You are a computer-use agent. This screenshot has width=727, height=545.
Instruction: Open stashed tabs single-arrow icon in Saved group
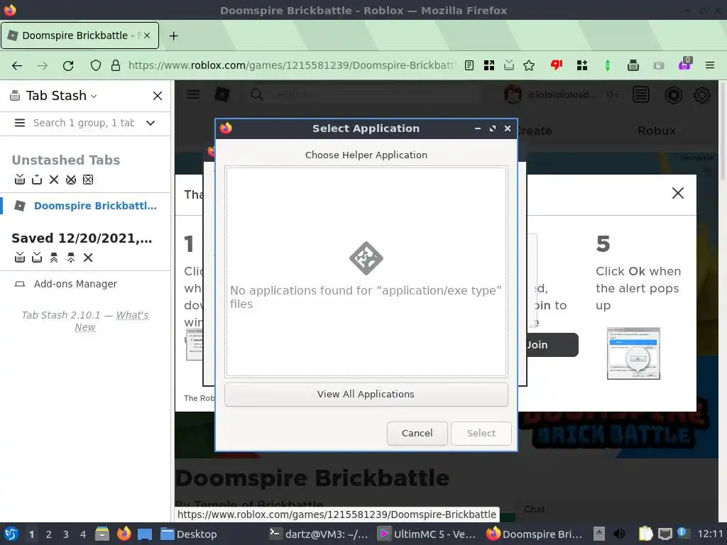click(71, 257)
